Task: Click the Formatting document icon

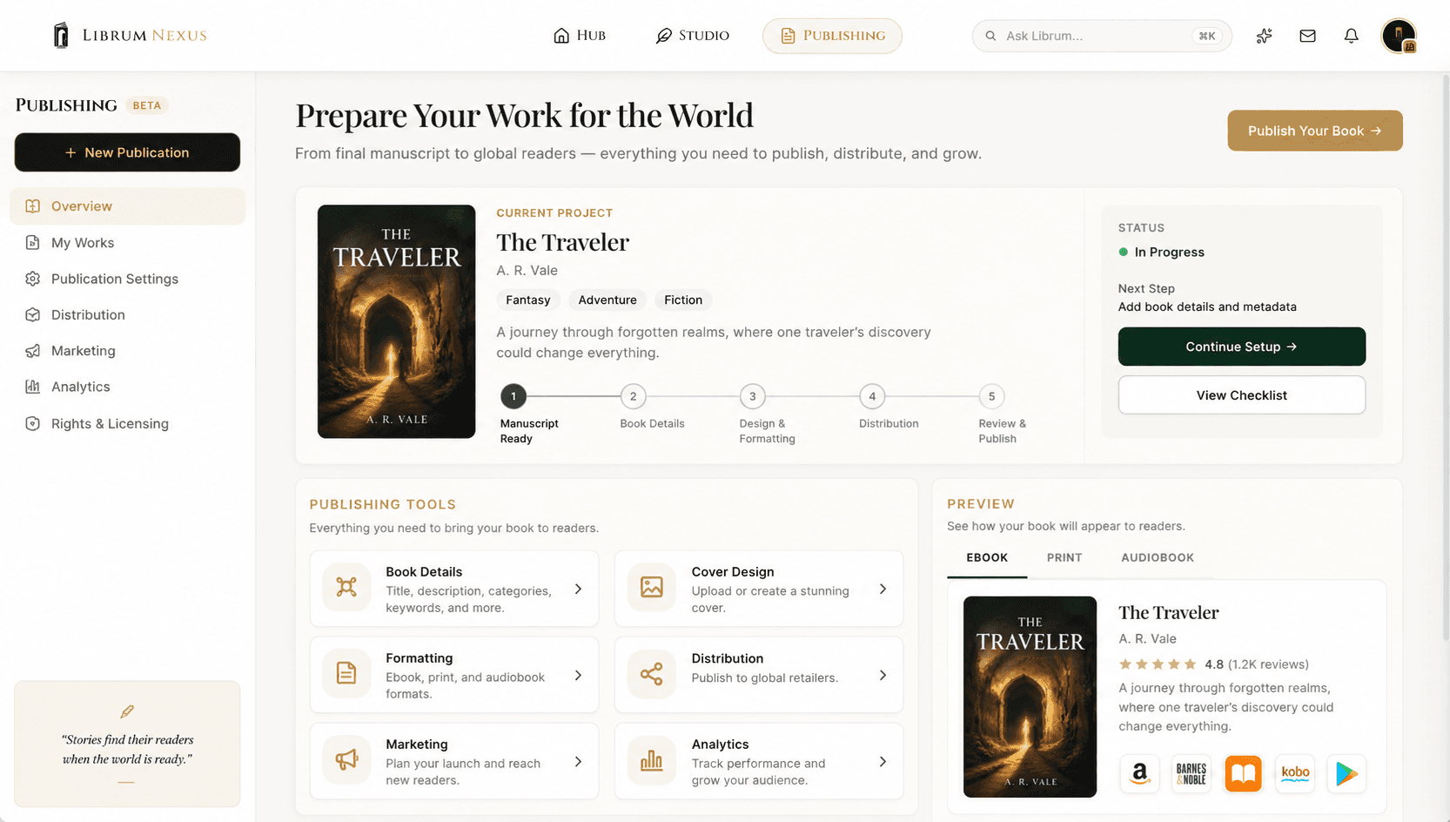Action: [346, 673]
